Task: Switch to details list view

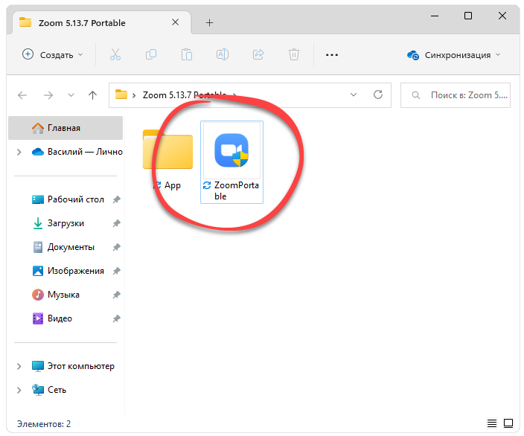Action: [491, 423]
